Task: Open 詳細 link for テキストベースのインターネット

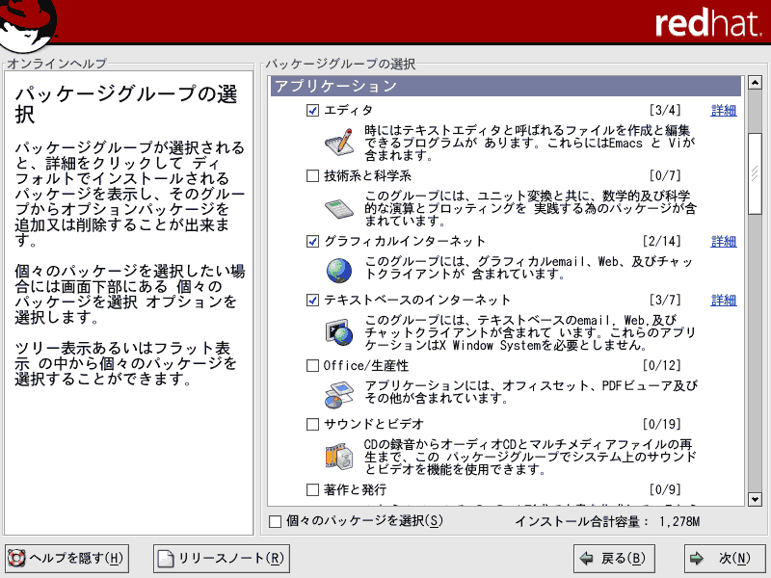Action: point(724,300)
